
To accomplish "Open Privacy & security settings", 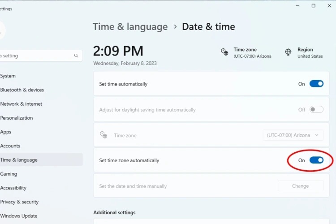I will pyautogui.click(x=20, y=202).
